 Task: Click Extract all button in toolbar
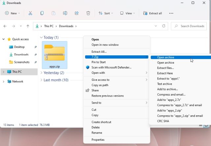coord(153,13)
